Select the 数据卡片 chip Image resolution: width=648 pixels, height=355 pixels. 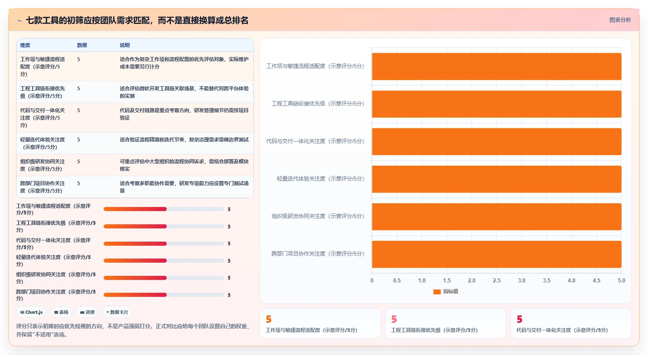click(x=117, y=312)
